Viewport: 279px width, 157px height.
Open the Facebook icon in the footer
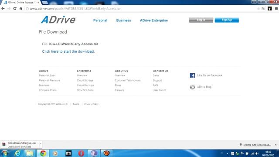click(192, 75)
